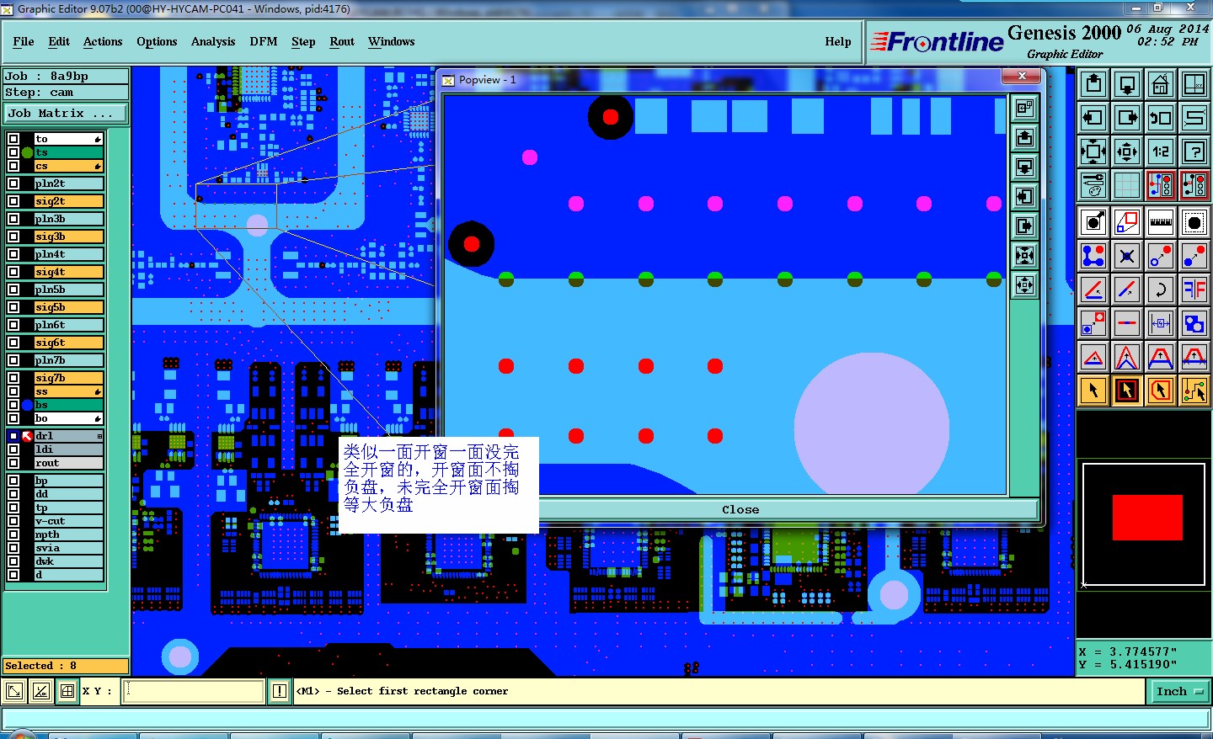Click the measuring ruler tool icon
This screenshot has width=1213, height=739.
[x=1161, y=222]
